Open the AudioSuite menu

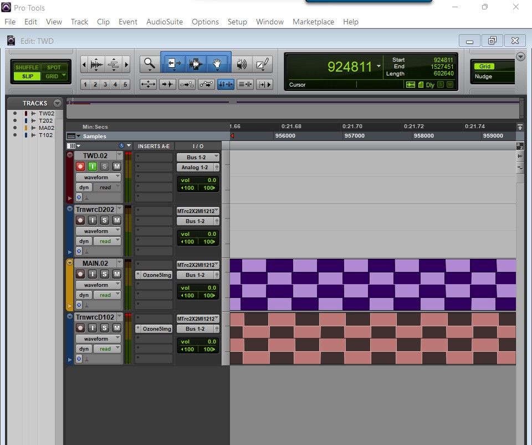(163, 22)
